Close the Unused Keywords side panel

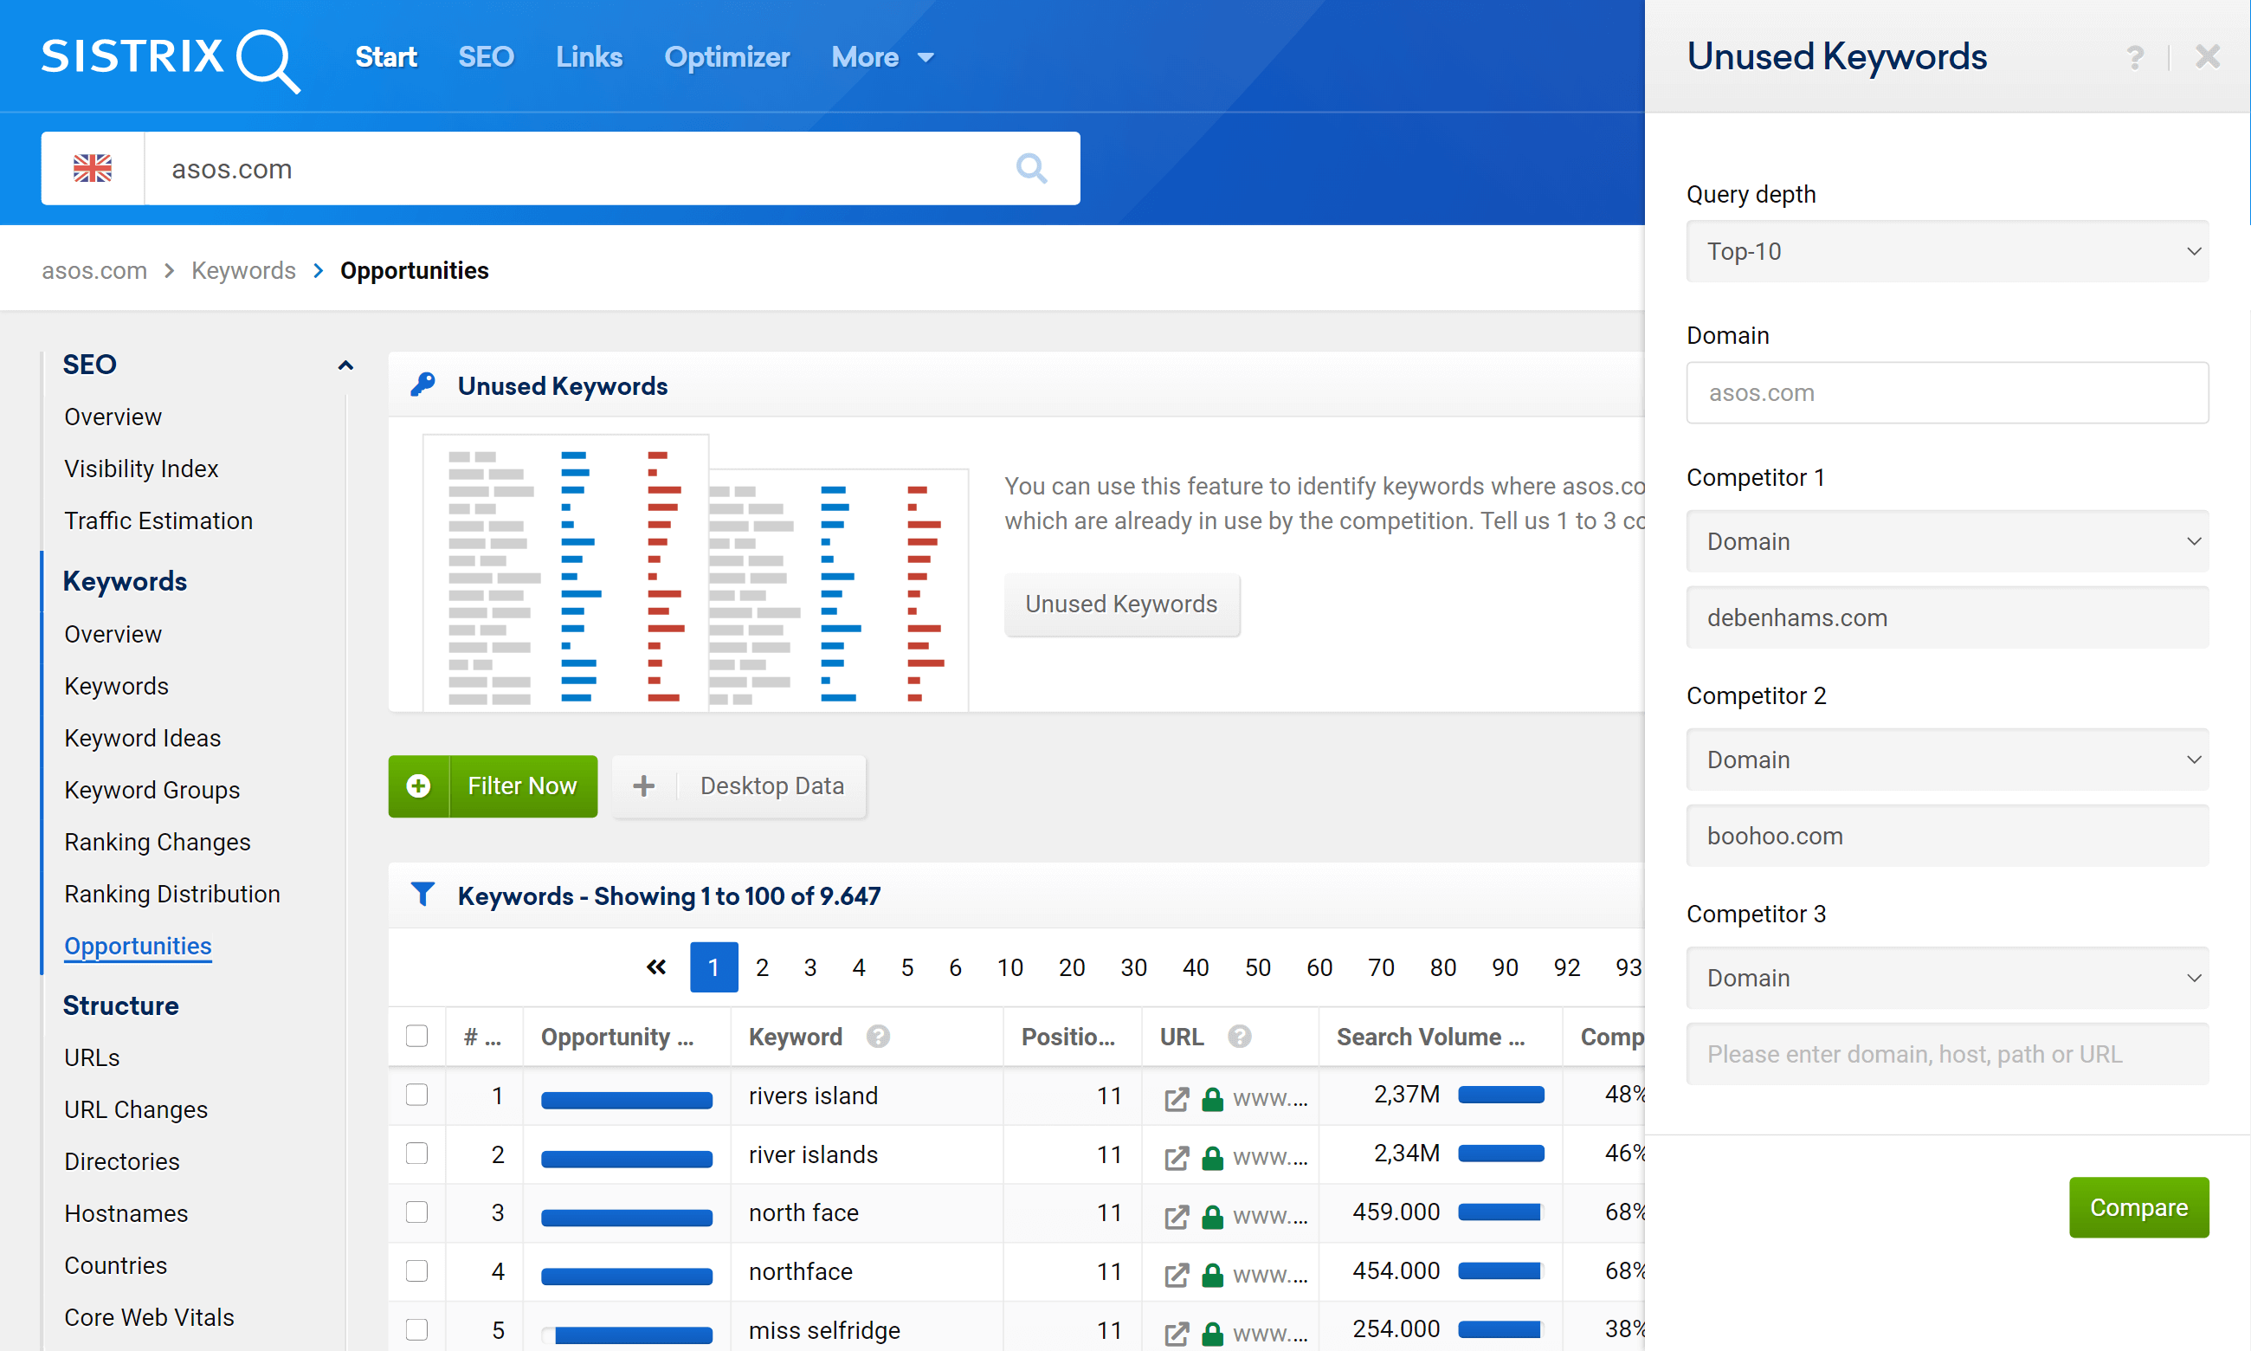2208,56
